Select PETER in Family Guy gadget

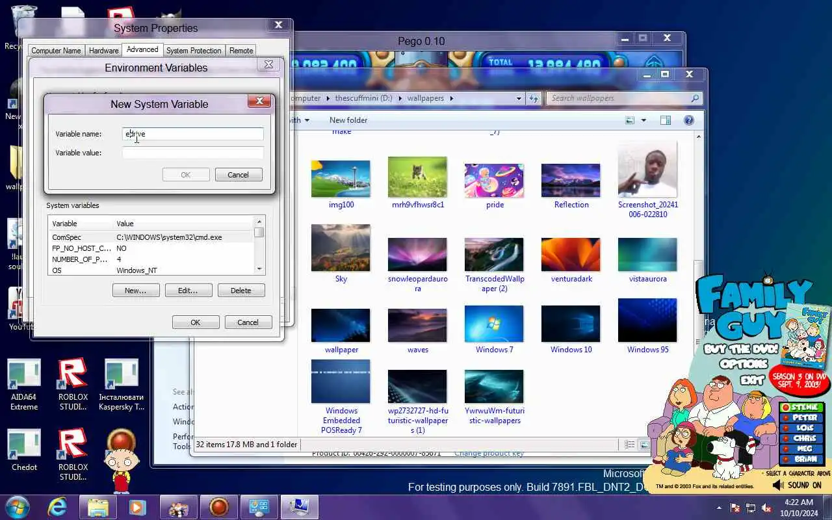[x=801, y=418]
